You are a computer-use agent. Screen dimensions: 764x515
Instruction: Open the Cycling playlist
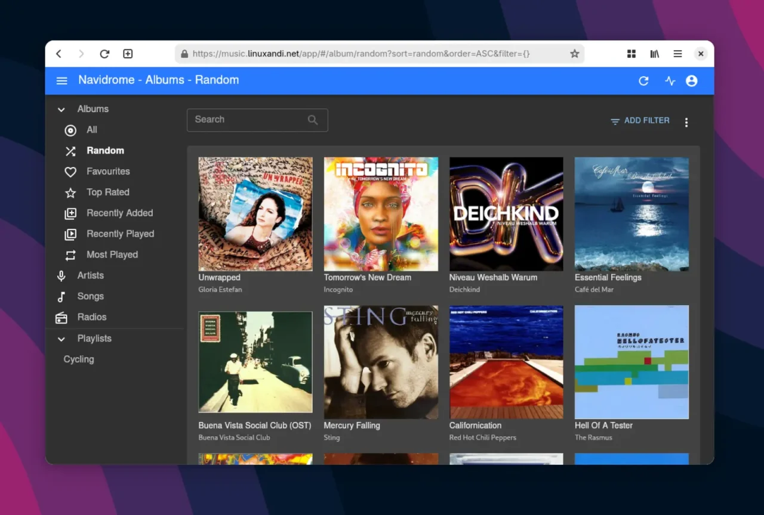(79, 359)
